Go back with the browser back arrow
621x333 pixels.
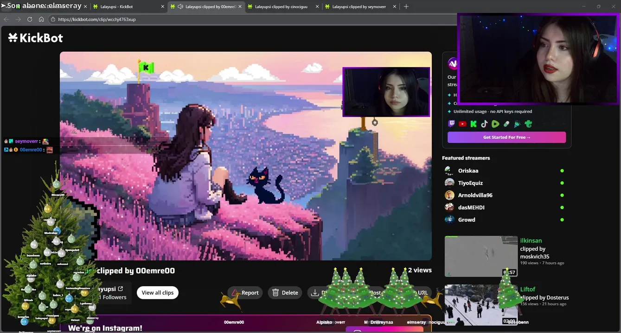point(6,19)
